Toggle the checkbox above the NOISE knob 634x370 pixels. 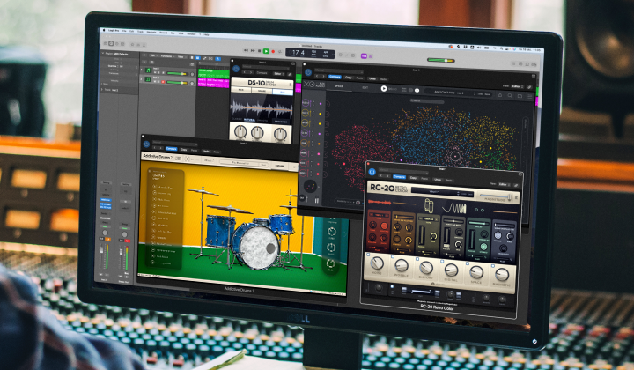point(368,255)
